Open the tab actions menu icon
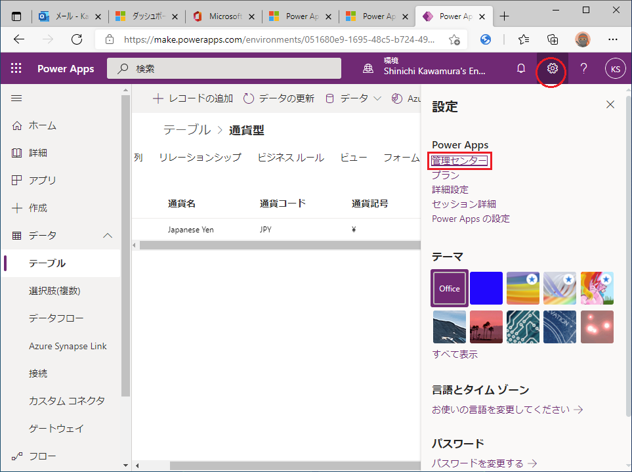This screenshot has height=472, width=632. (16, 16)
